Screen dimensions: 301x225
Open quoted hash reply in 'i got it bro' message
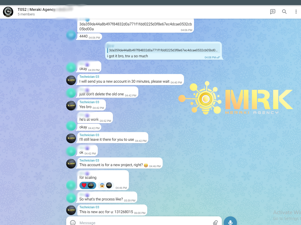pos(163,49)
